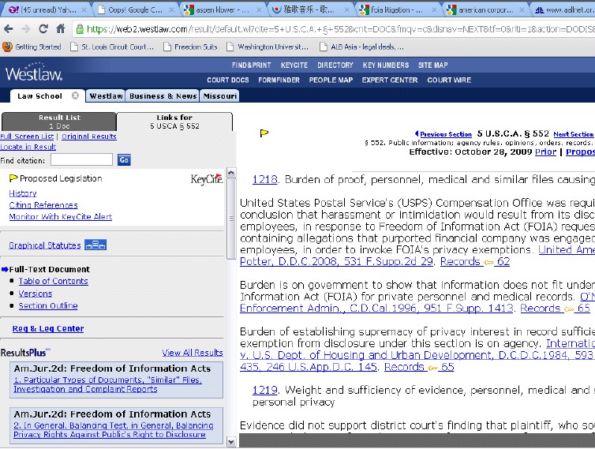Click the browser forward arrow

tap(26, 29)
